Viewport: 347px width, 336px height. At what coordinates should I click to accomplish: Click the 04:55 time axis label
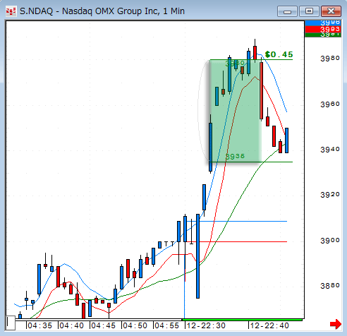(166, 325)
